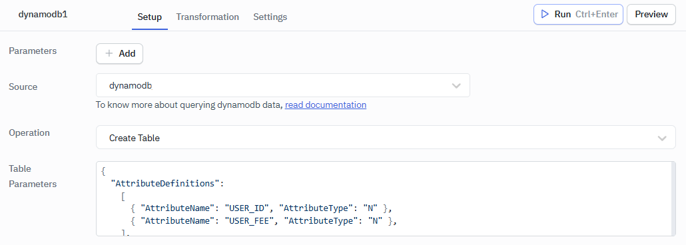The image size is (686, 245).
Task: Rename the query title dynamodb1
Action: click(43, 14)
